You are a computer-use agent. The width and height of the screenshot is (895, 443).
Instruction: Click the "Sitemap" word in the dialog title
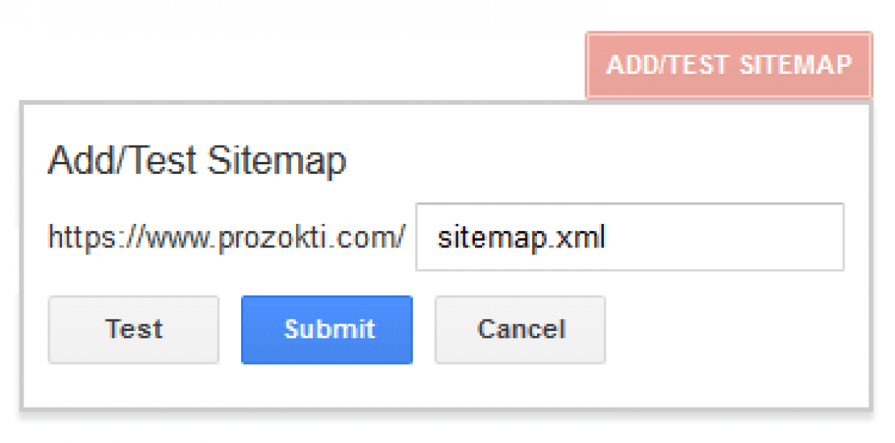coord(277,161)
